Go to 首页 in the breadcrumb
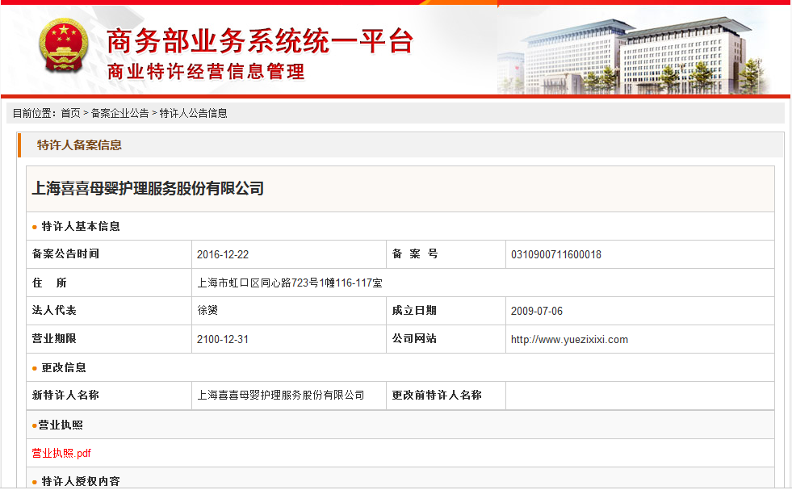792x490 pixels. coord(71,114)
